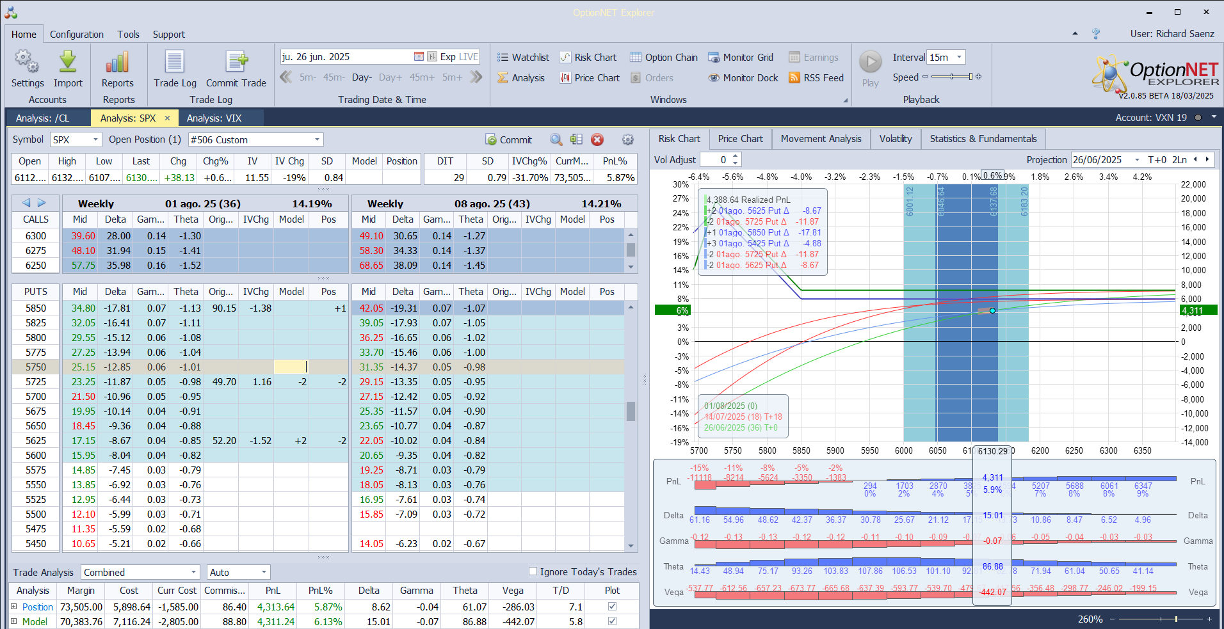Click the Commit button in analysis toolbar
Viewport: 1224px width, 629px height.
pyautogui.click(x=508, y=140)
